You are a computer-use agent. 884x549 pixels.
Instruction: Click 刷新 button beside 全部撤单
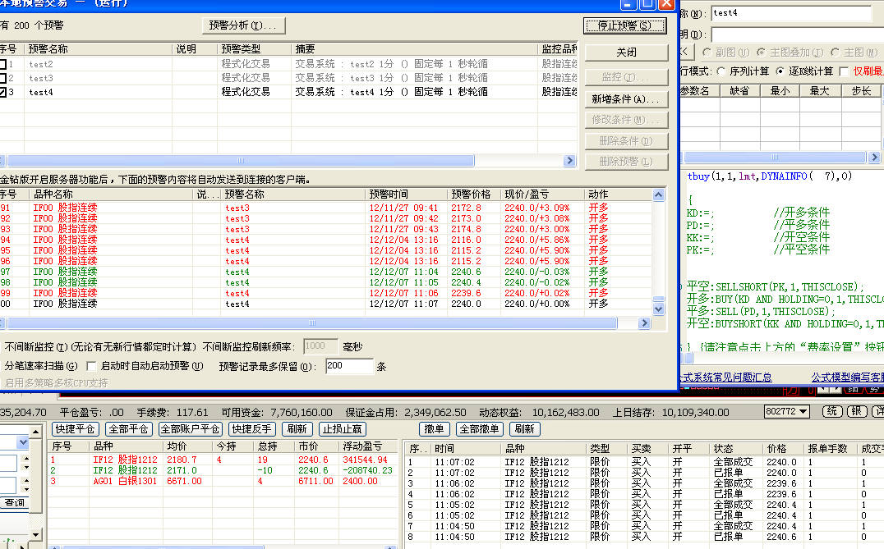pyautogui.click(x=525, y=429)
